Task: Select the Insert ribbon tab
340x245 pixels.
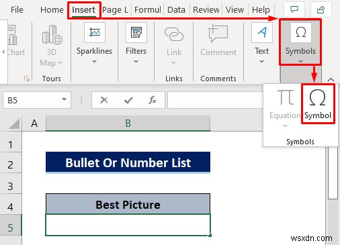Action: (83, 10)
